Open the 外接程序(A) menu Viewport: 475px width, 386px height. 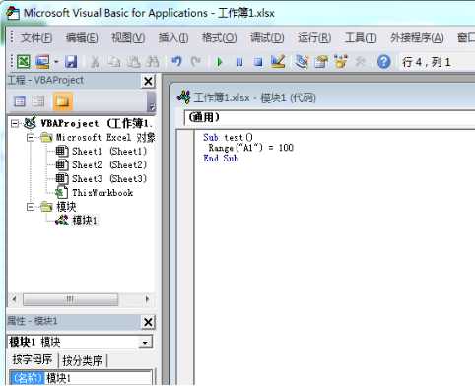tap(417, 38)
